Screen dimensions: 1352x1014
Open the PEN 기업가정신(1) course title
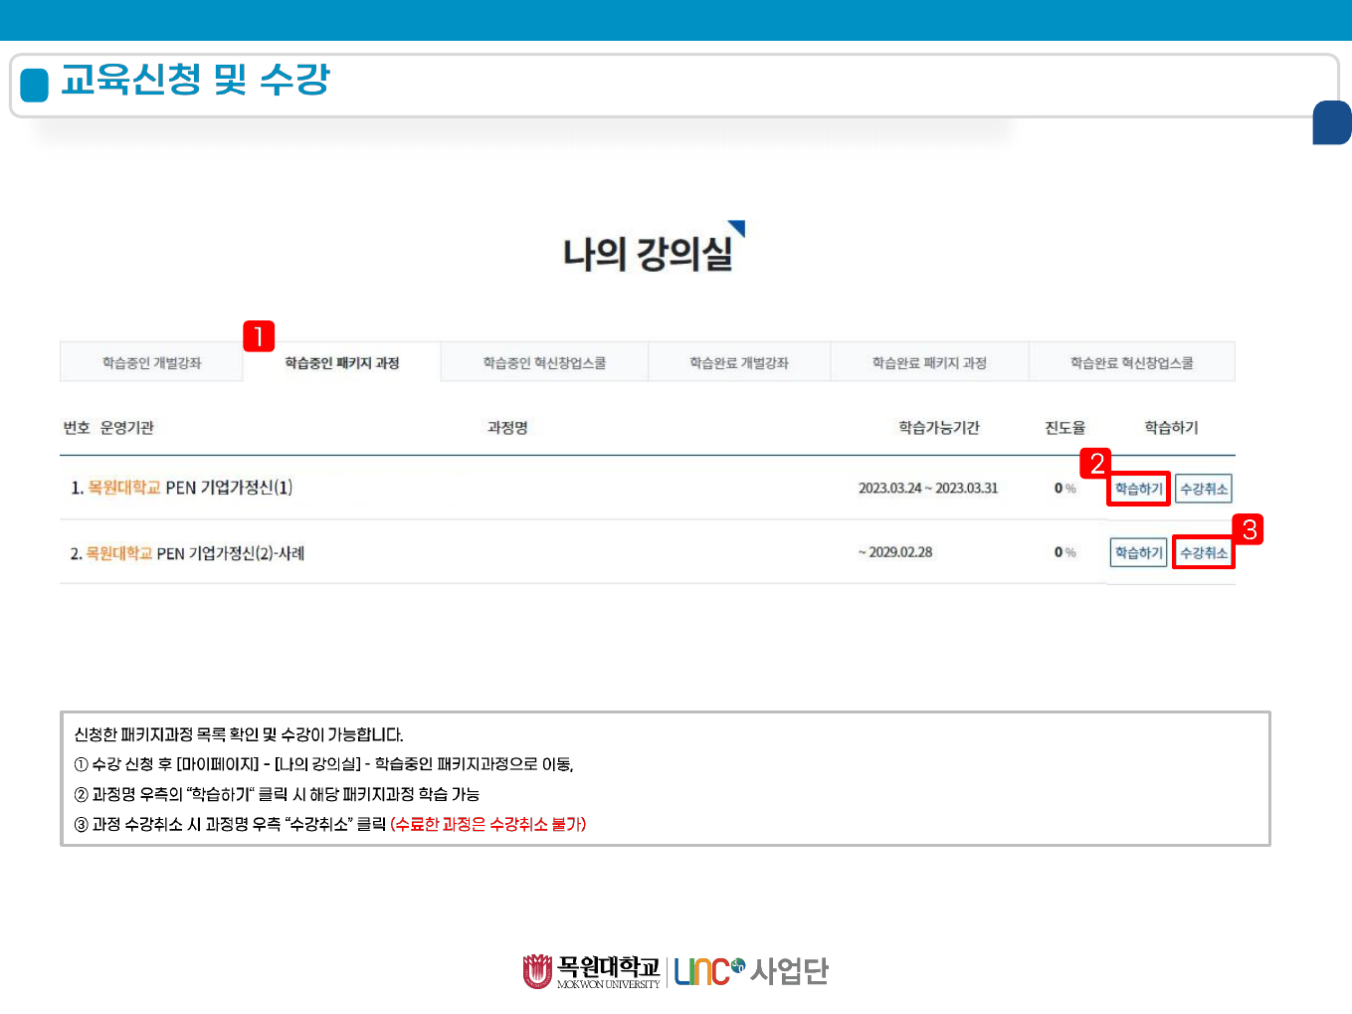229,488
